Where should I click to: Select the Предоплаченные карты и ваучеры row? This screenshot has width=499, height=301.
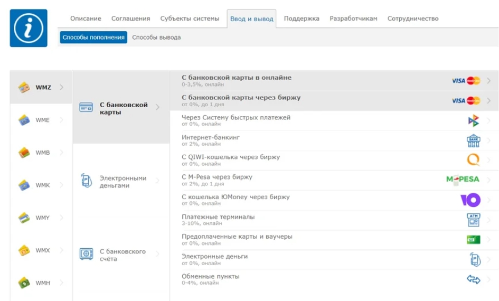click(x=334, y=240)
